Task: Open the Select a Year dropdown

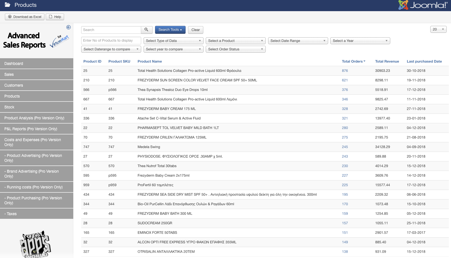Action: [360, 41]
